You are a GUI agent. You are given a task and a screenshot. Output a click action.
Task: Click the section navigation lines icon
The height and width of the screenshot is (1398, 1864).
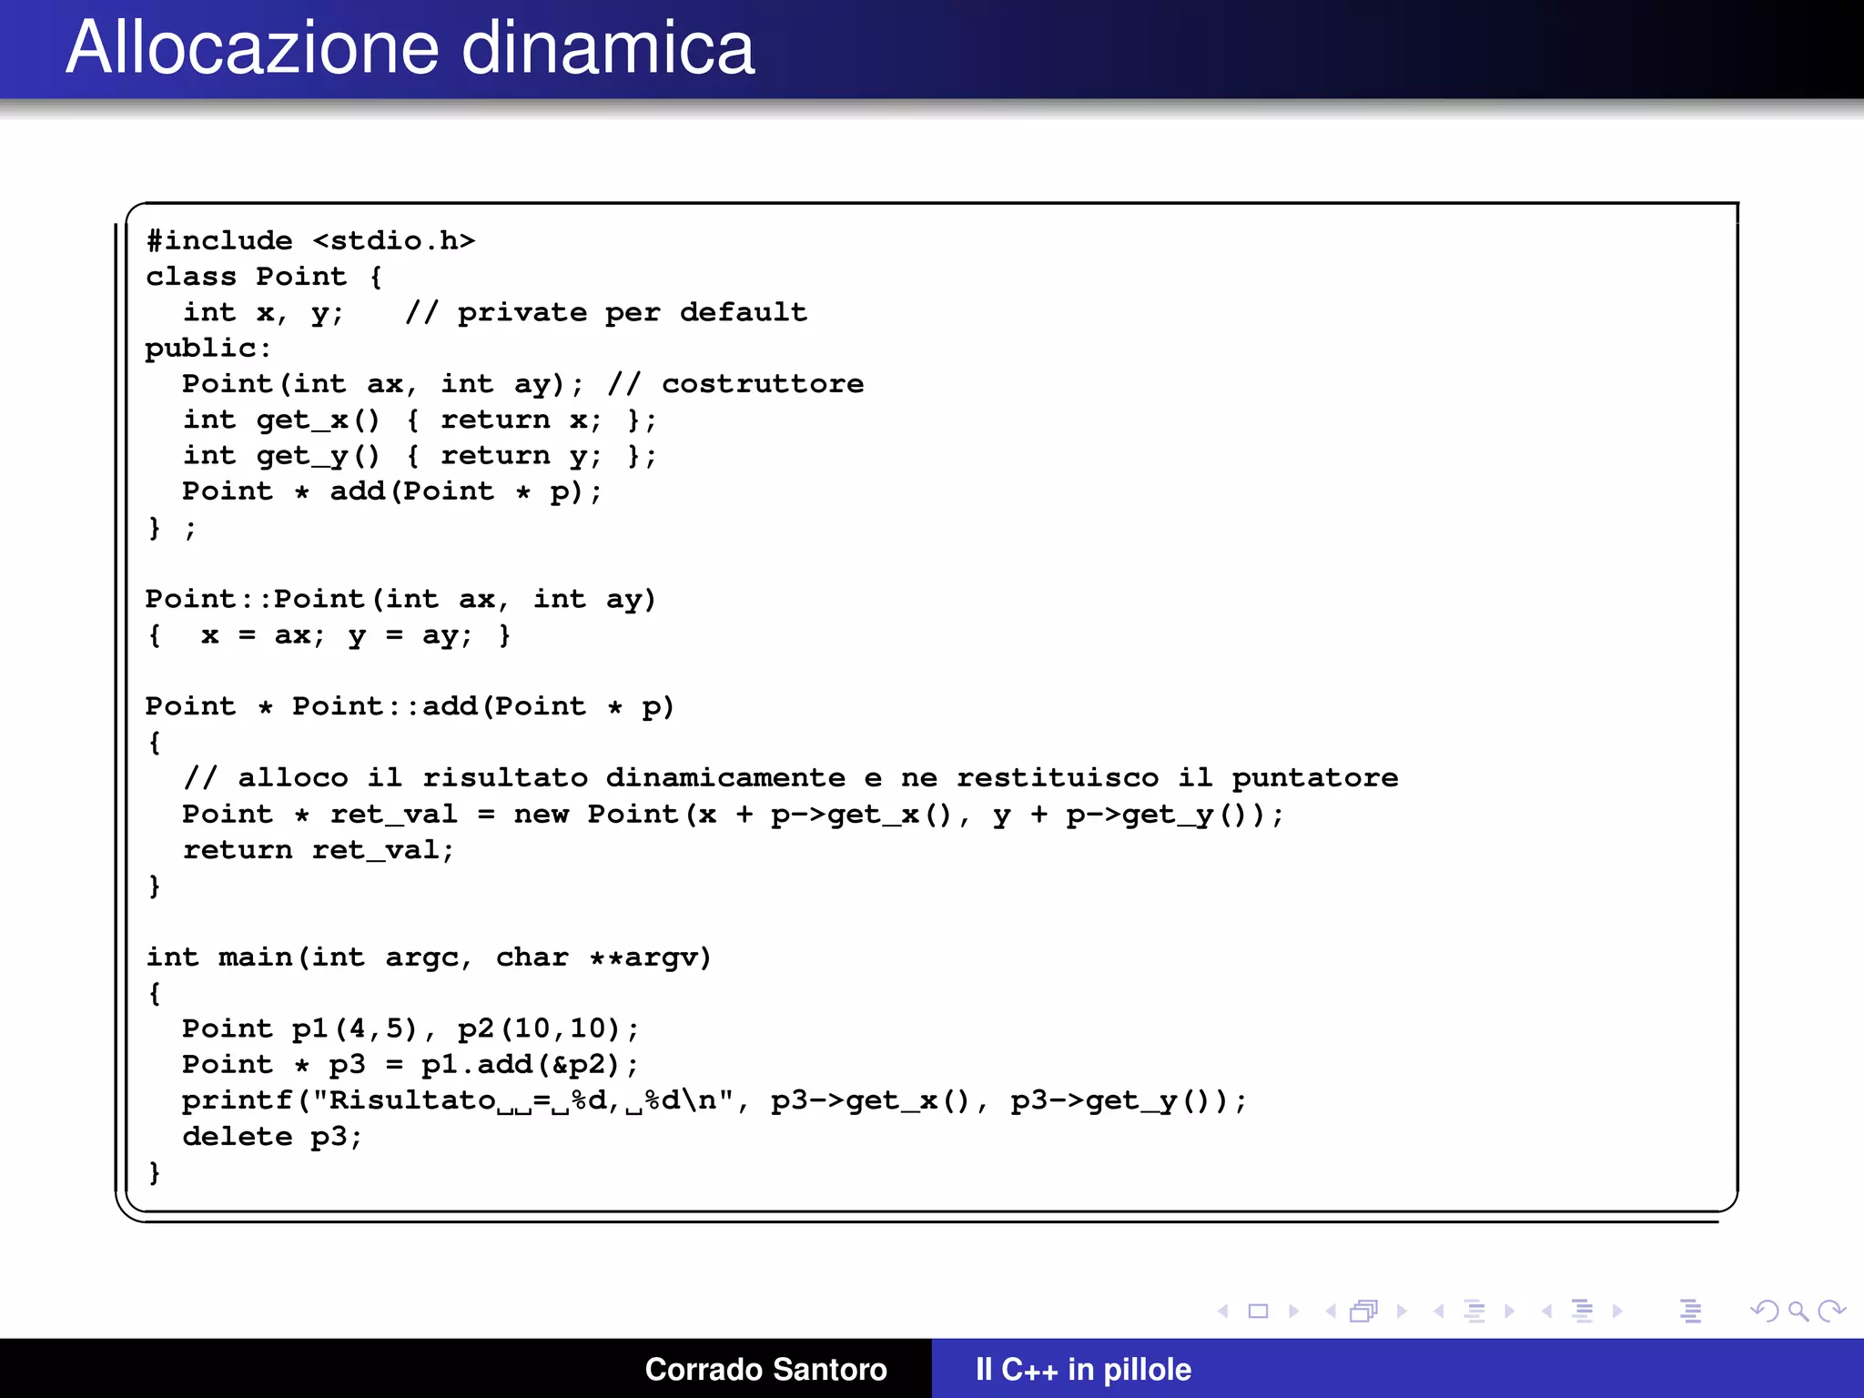point(1583,1312)
